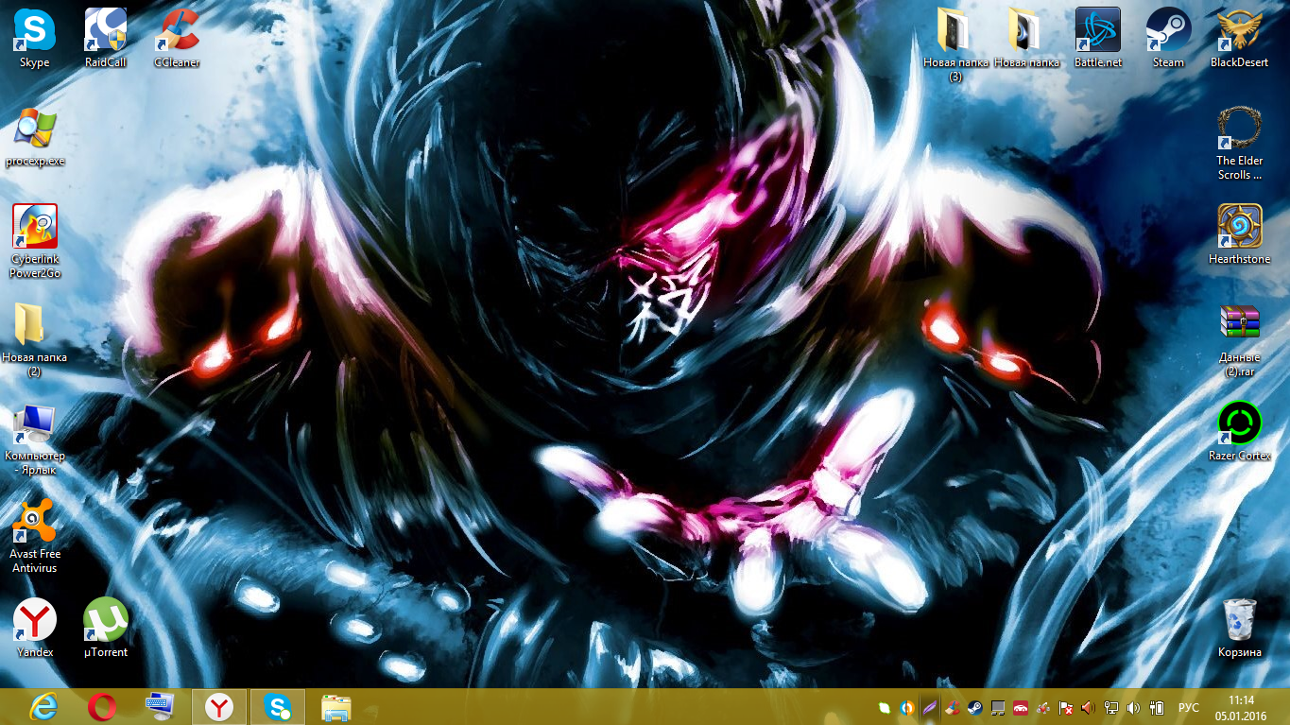Select the CCleaner desktop shortcut
Viewport: 1290px width, 725px height.
(x=177, y=38)
